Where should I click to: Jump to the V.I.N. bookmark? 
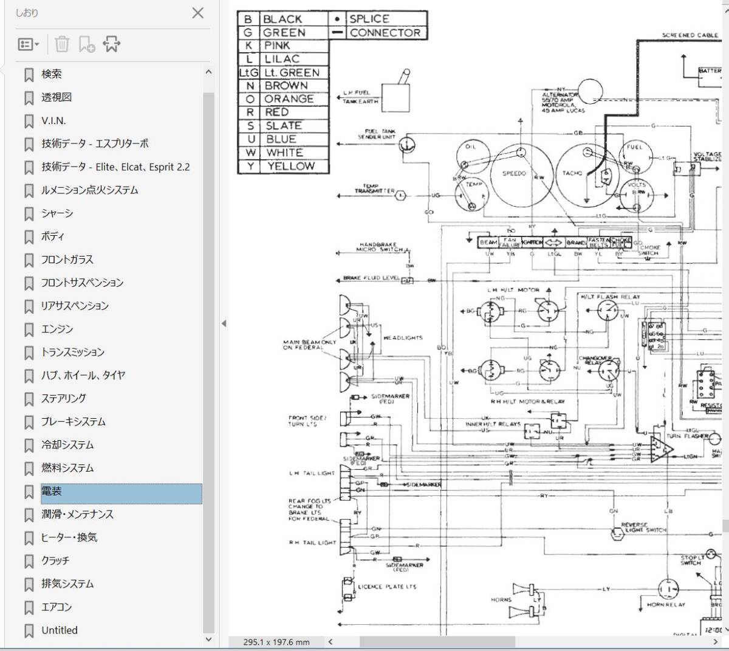click(x=53, y=120)
